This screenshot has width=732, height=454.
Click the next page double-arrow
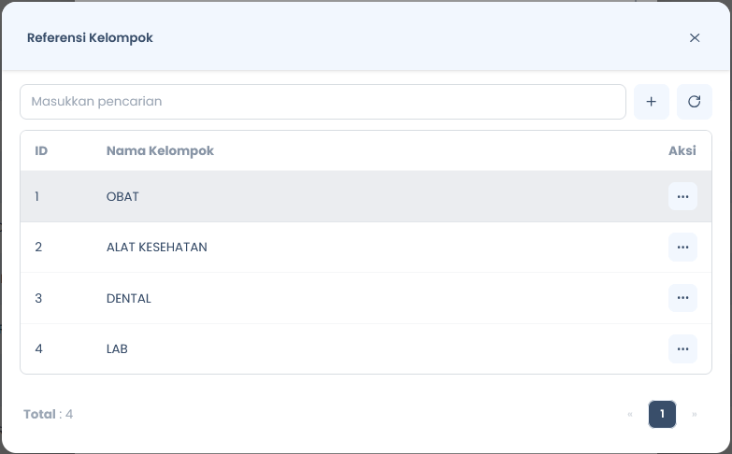click(x=695, y=414)
